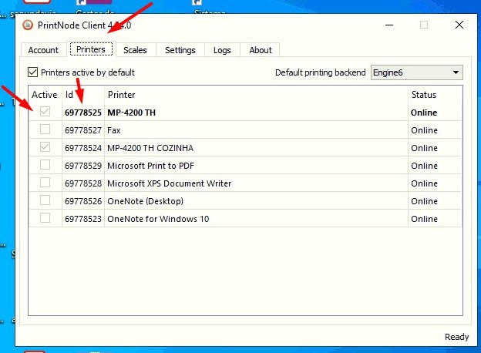The image size is (481, 353).
Task: Select id 69778527 cell
Action: click(82, 130)
